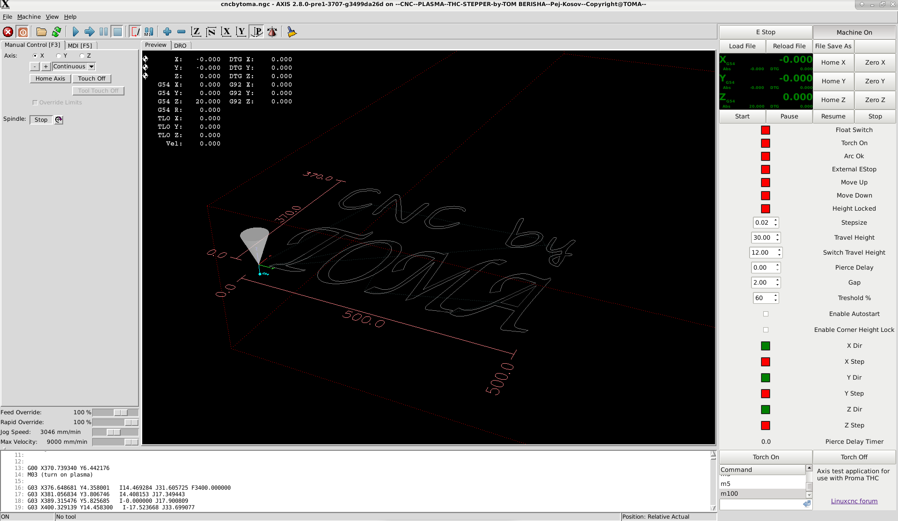Open the Help menu

[70, 17]
